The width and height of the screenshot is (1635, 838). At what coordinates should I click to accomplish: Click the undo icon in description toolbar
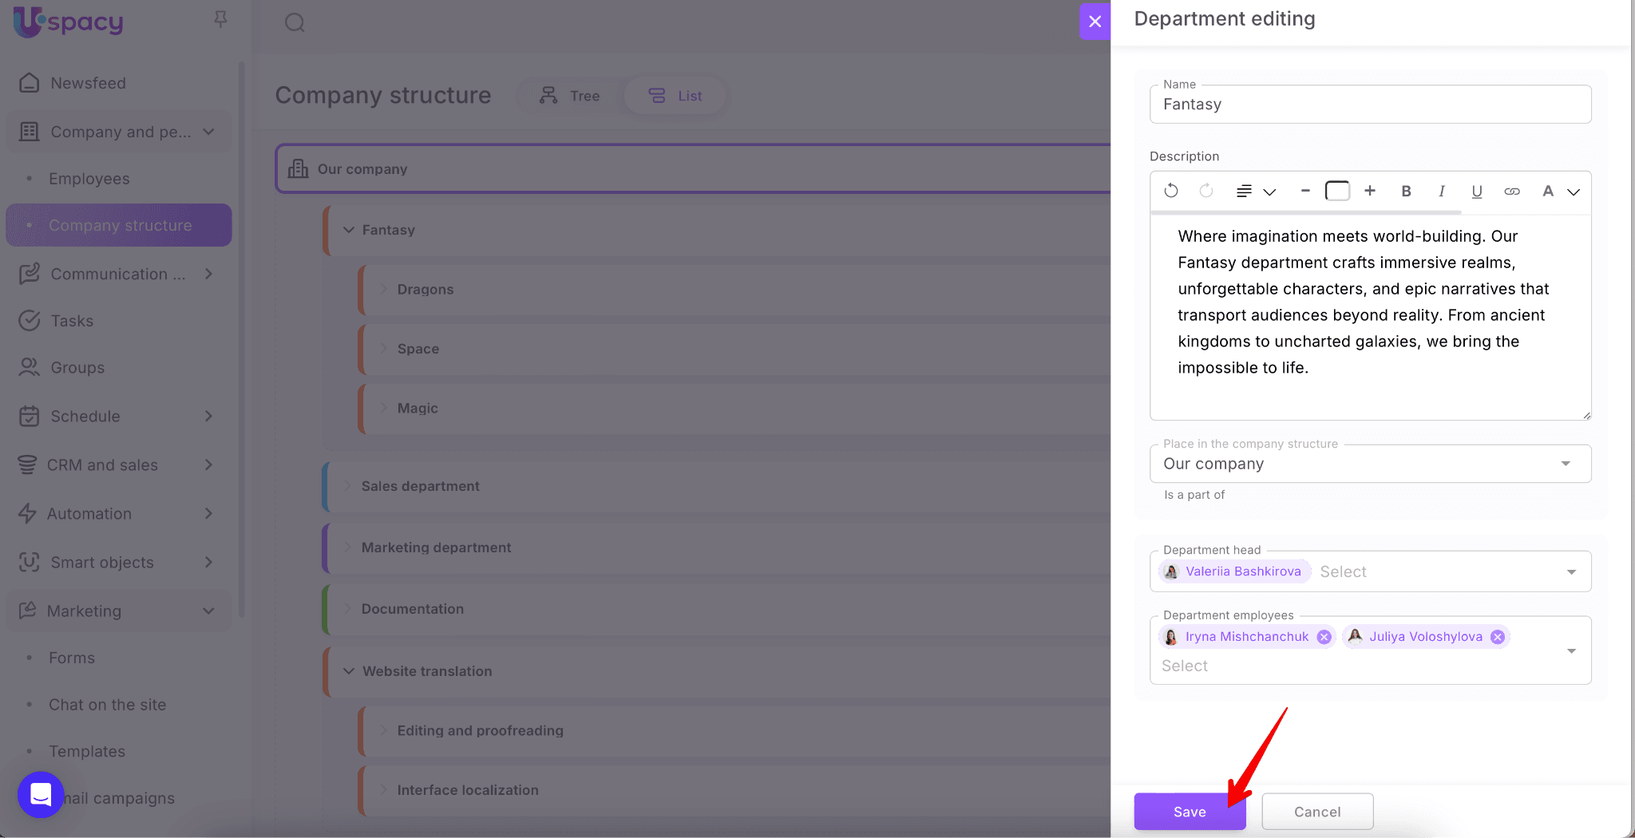(x=1171, y=191)
